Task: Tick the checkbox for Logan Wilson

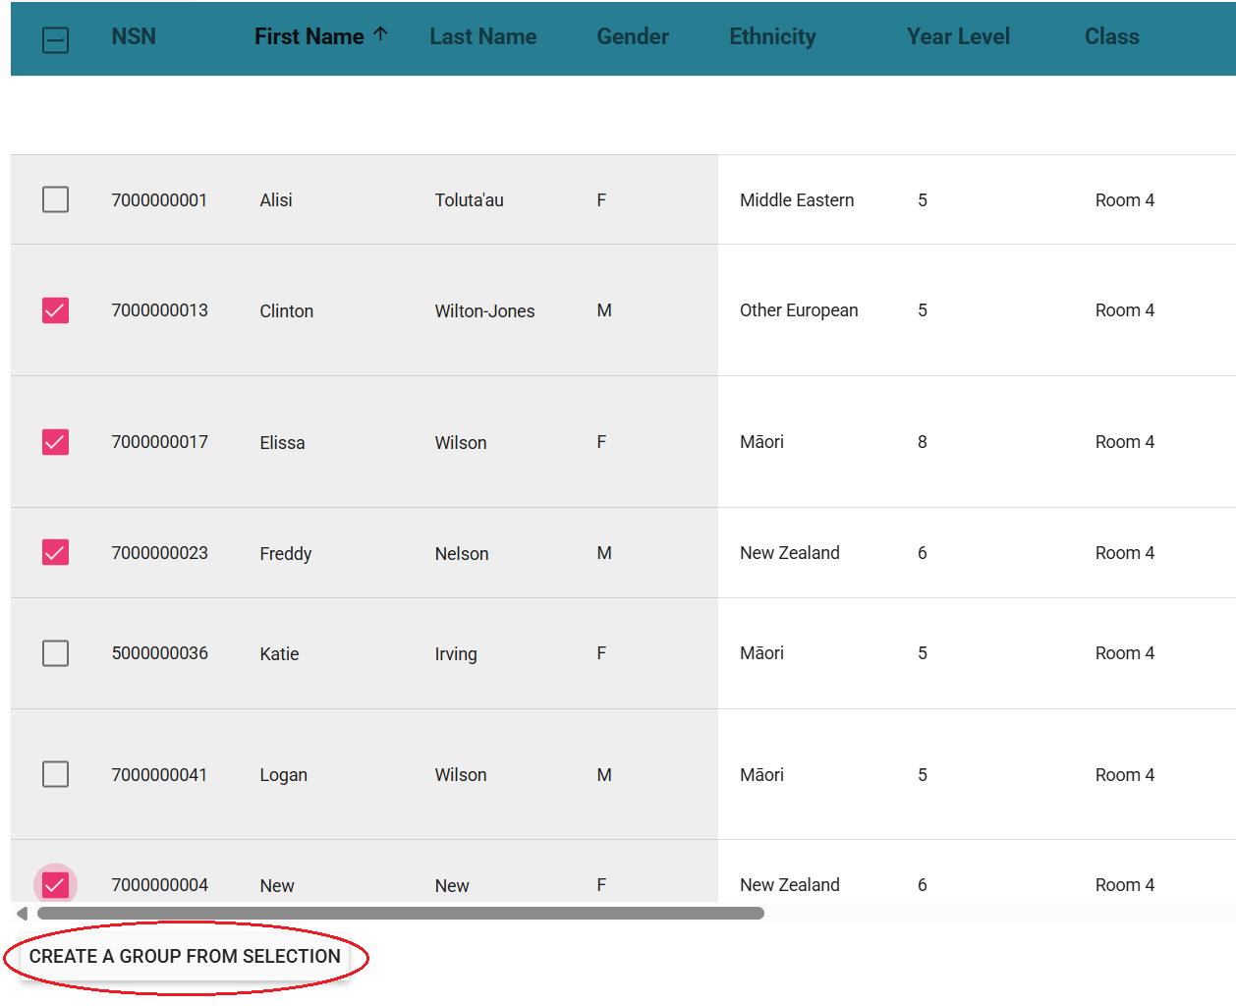Action: pyautogui.click(x=56, y=774)
